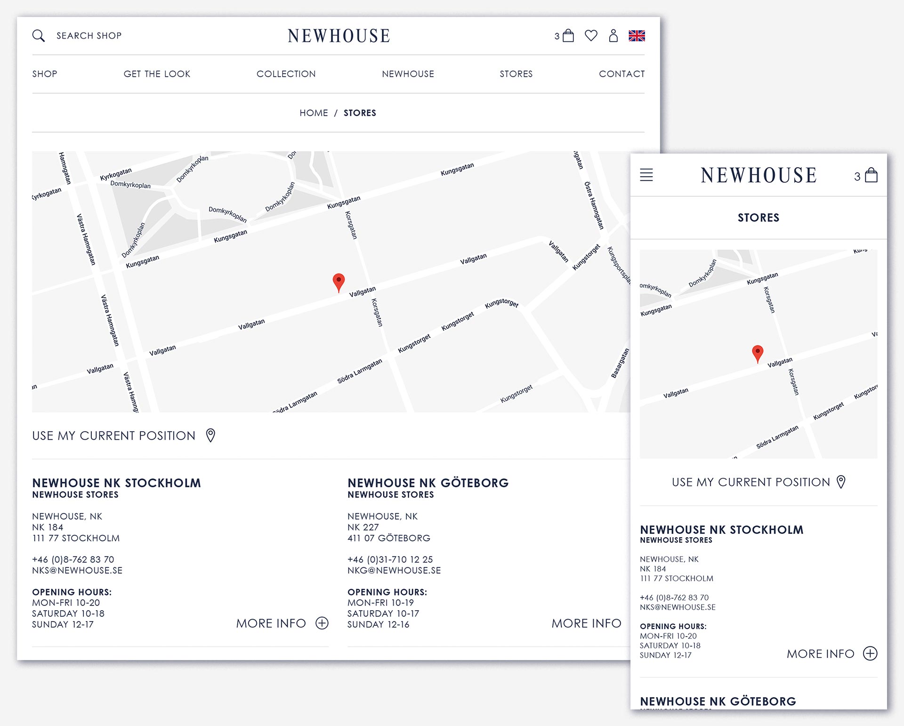Click the search magnifier icon in desktop header
The image size is (904, 726).
[x=39, y=36]
